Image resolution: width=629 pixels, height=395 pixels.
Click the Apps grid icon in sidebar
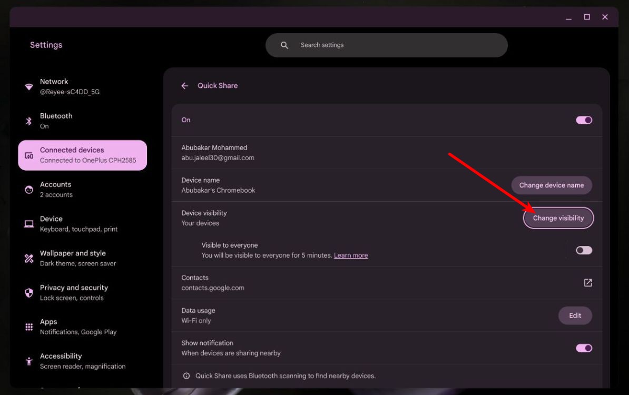pyautogui.click(x=28, y=326)
